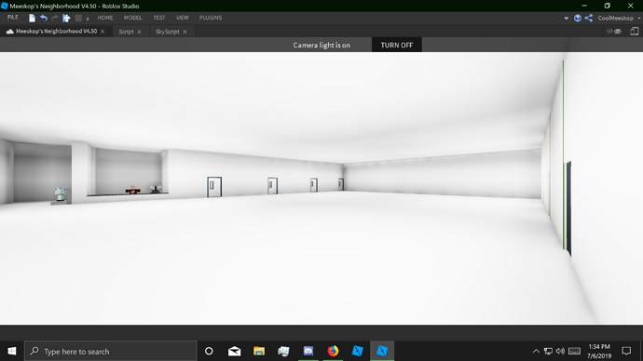The width and height of the screenshot is (643, 361).
Task: Open the CoolMeeskop account dropdown
Action: pyautogui.click(x=619, y=18)
